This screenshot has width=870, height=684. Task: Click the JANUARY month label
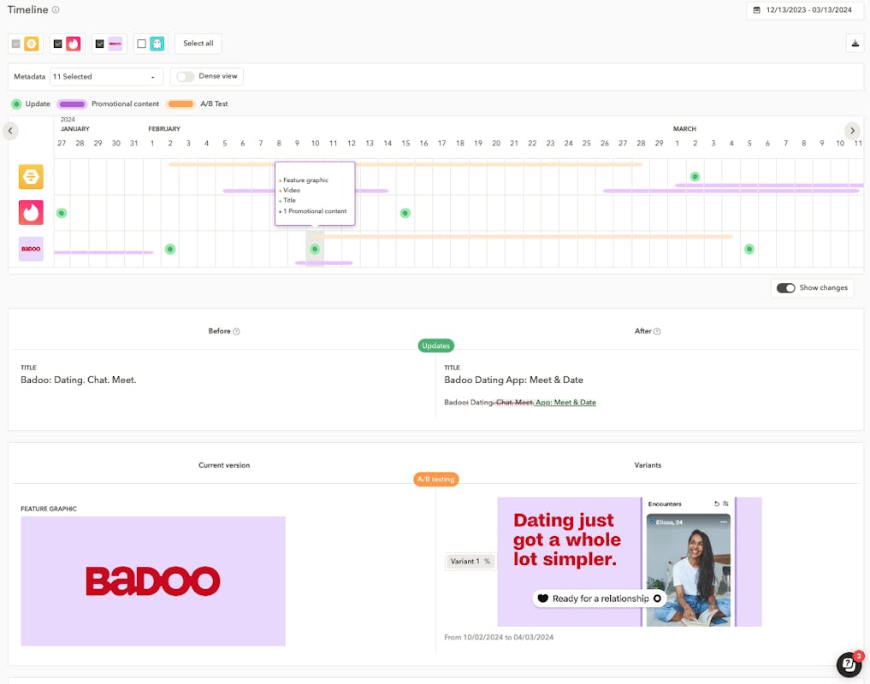(x=75, y=129)
